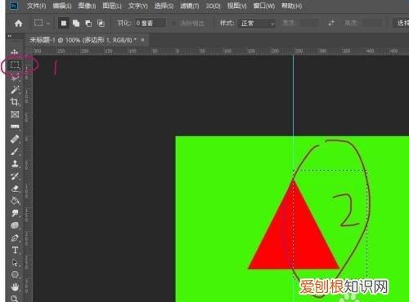Viewport: 409px width, 302px height.
Task: Select the Pen tool
Action: (15, 238)
